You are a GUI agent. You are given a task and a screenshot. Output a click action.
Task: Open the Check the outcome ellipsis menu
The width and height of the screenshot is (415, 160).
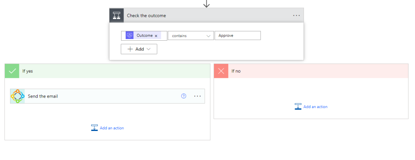[296, 16]
